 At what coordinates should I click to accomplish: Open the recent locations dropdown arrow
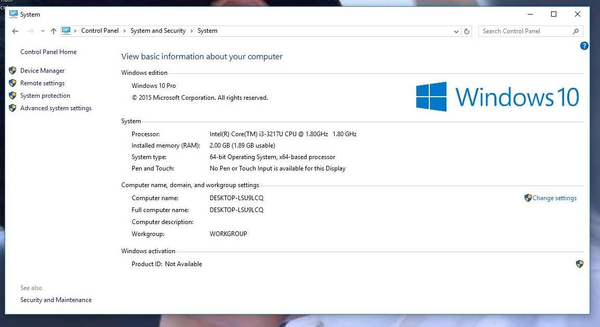[x=43, y=31]
